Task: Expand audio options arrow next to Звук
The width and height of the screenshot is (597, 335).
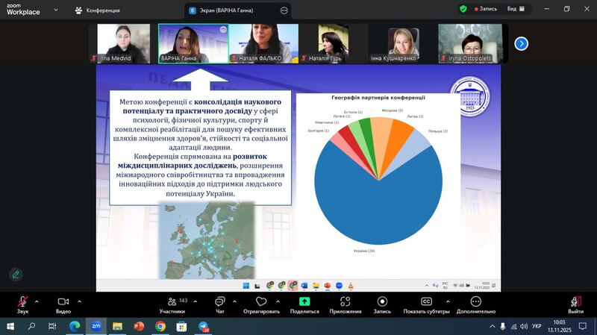Action: tap(37, 301)
